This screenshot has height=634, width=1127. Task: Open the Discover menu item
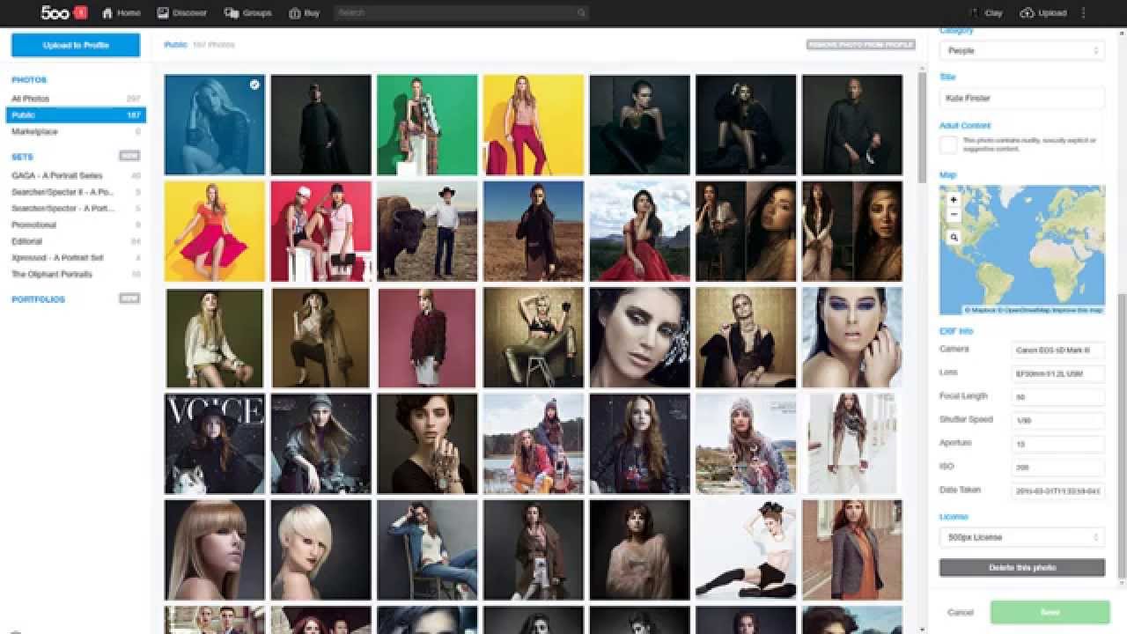coord(182,13)
